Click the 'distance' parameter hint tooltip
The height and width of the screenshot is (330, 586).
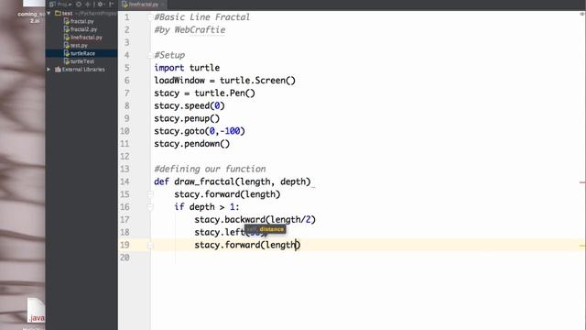coord(266,229)
